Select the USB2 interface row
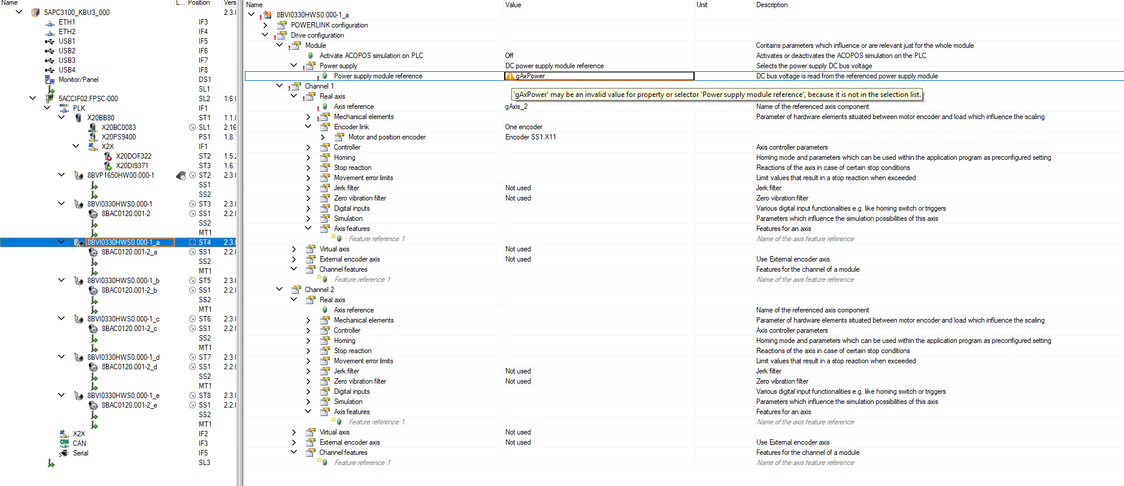Image resolution: width=1124 pixels, height=486 pixels. point(67,51)
